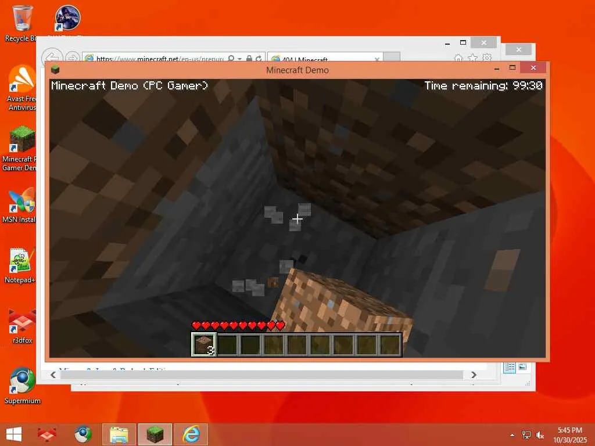Maximize the Internet Explorer window

(x=463, y=42)
